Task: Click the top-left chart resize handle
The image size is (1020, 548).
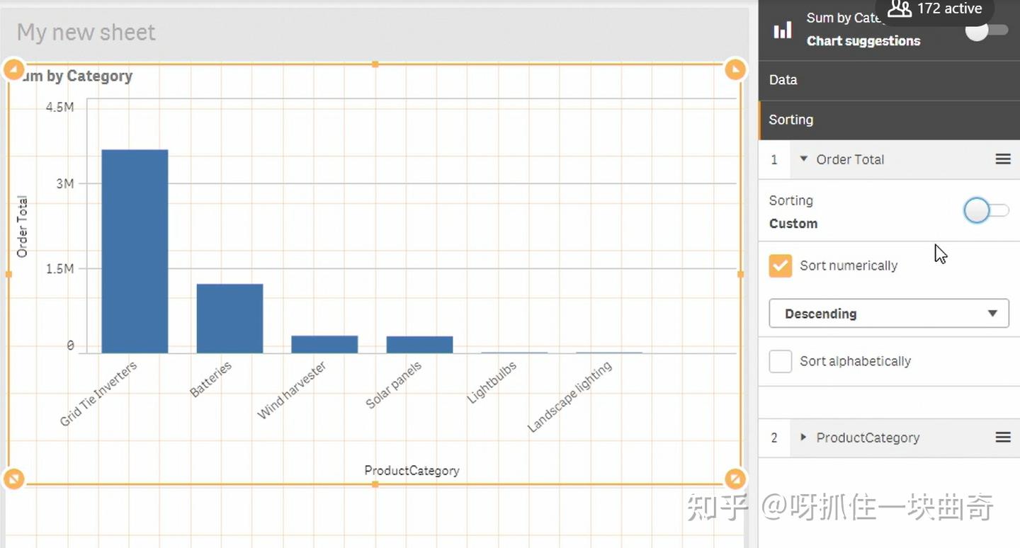Action: [x=14, y=69]
